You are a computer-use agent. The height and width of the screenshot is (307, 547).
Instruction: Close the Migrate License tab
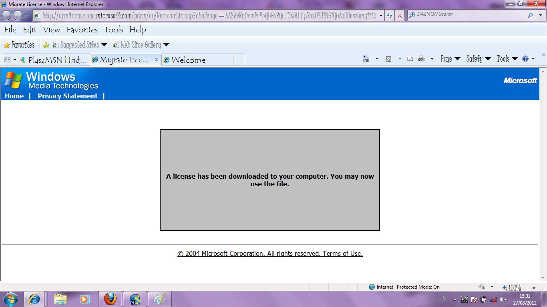(x=157, y=60)
